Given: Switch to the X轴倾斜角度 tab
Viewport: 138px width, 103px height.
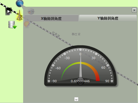Looking at the screenshot, I should [51, 18].
